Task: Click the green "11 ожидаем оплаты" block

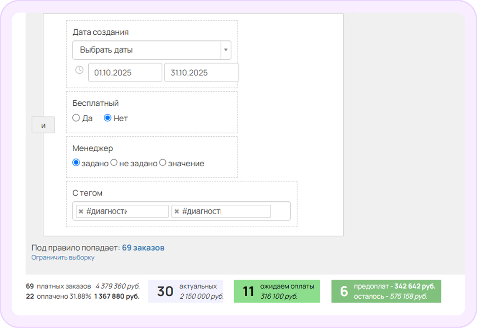Action: 277,291
